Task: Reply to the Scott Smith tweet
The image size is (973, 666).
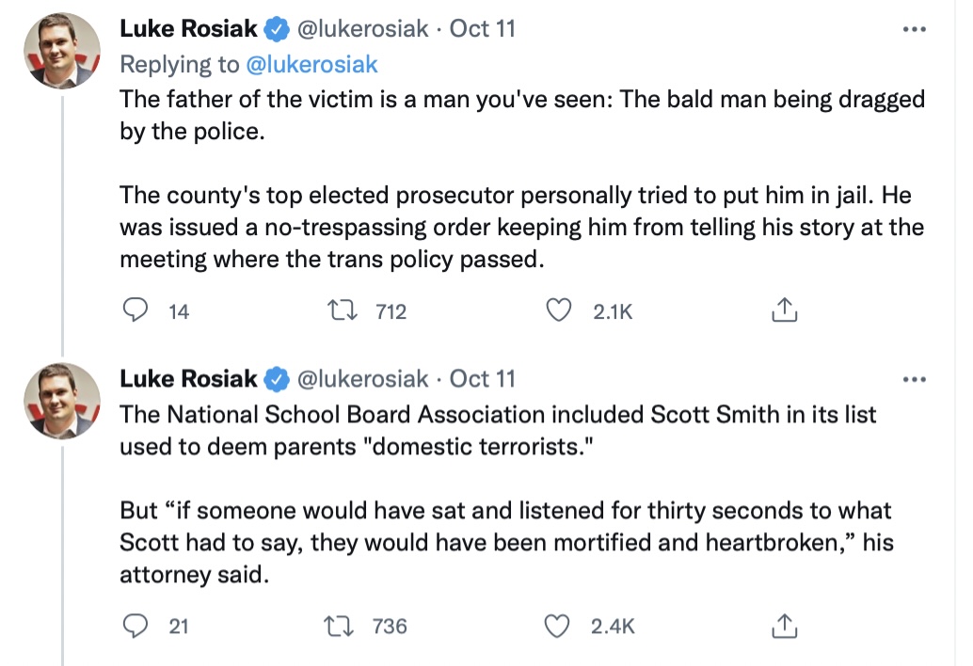Action: [x=137, y=625]
